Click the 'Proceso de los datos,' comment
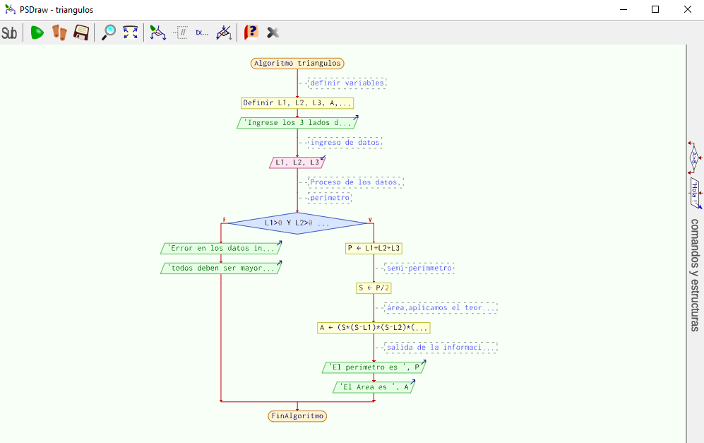 (356, 182)
